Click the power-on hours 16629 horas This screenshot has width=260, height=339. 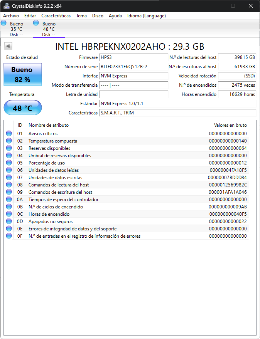click(237, 94)
